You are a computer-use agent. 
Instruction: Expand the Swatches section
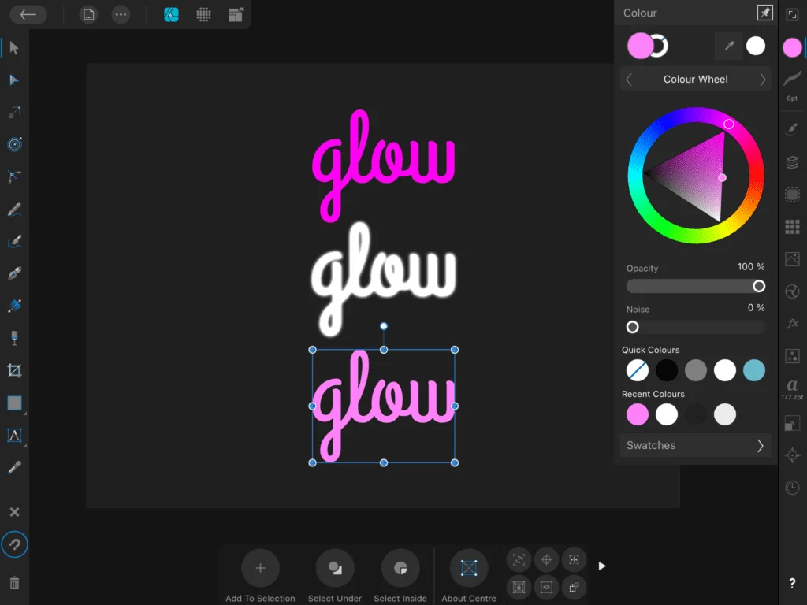pos(696,445)
